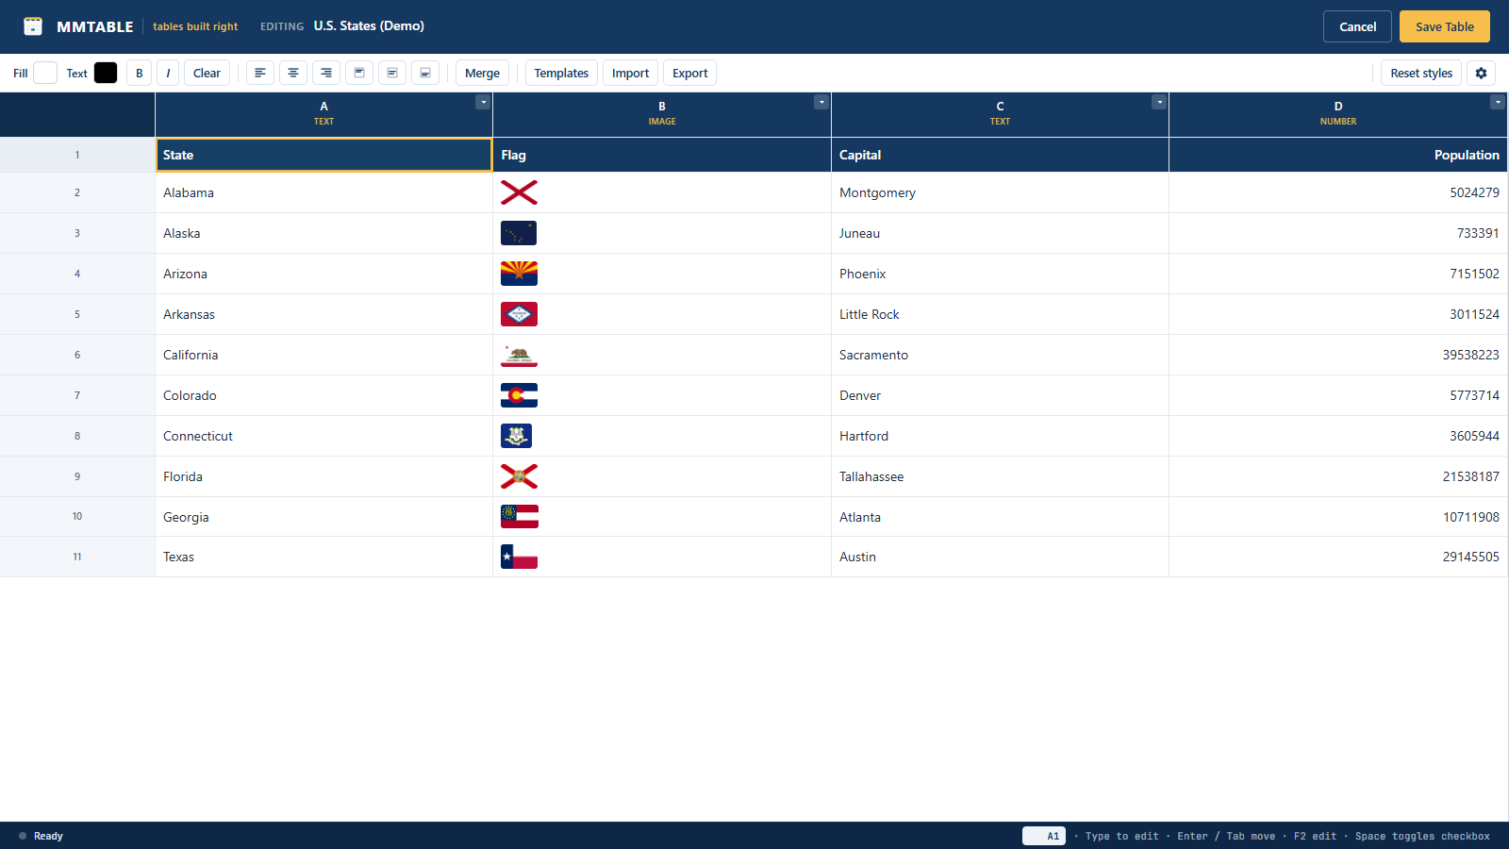Open the Export menu

(x=689, y=73)
